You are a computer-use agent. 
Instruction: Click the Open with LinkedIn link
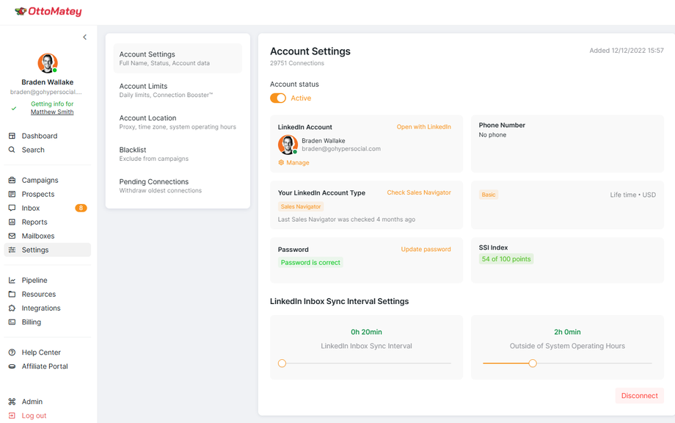pyautogui.click(x=423, y=126)
